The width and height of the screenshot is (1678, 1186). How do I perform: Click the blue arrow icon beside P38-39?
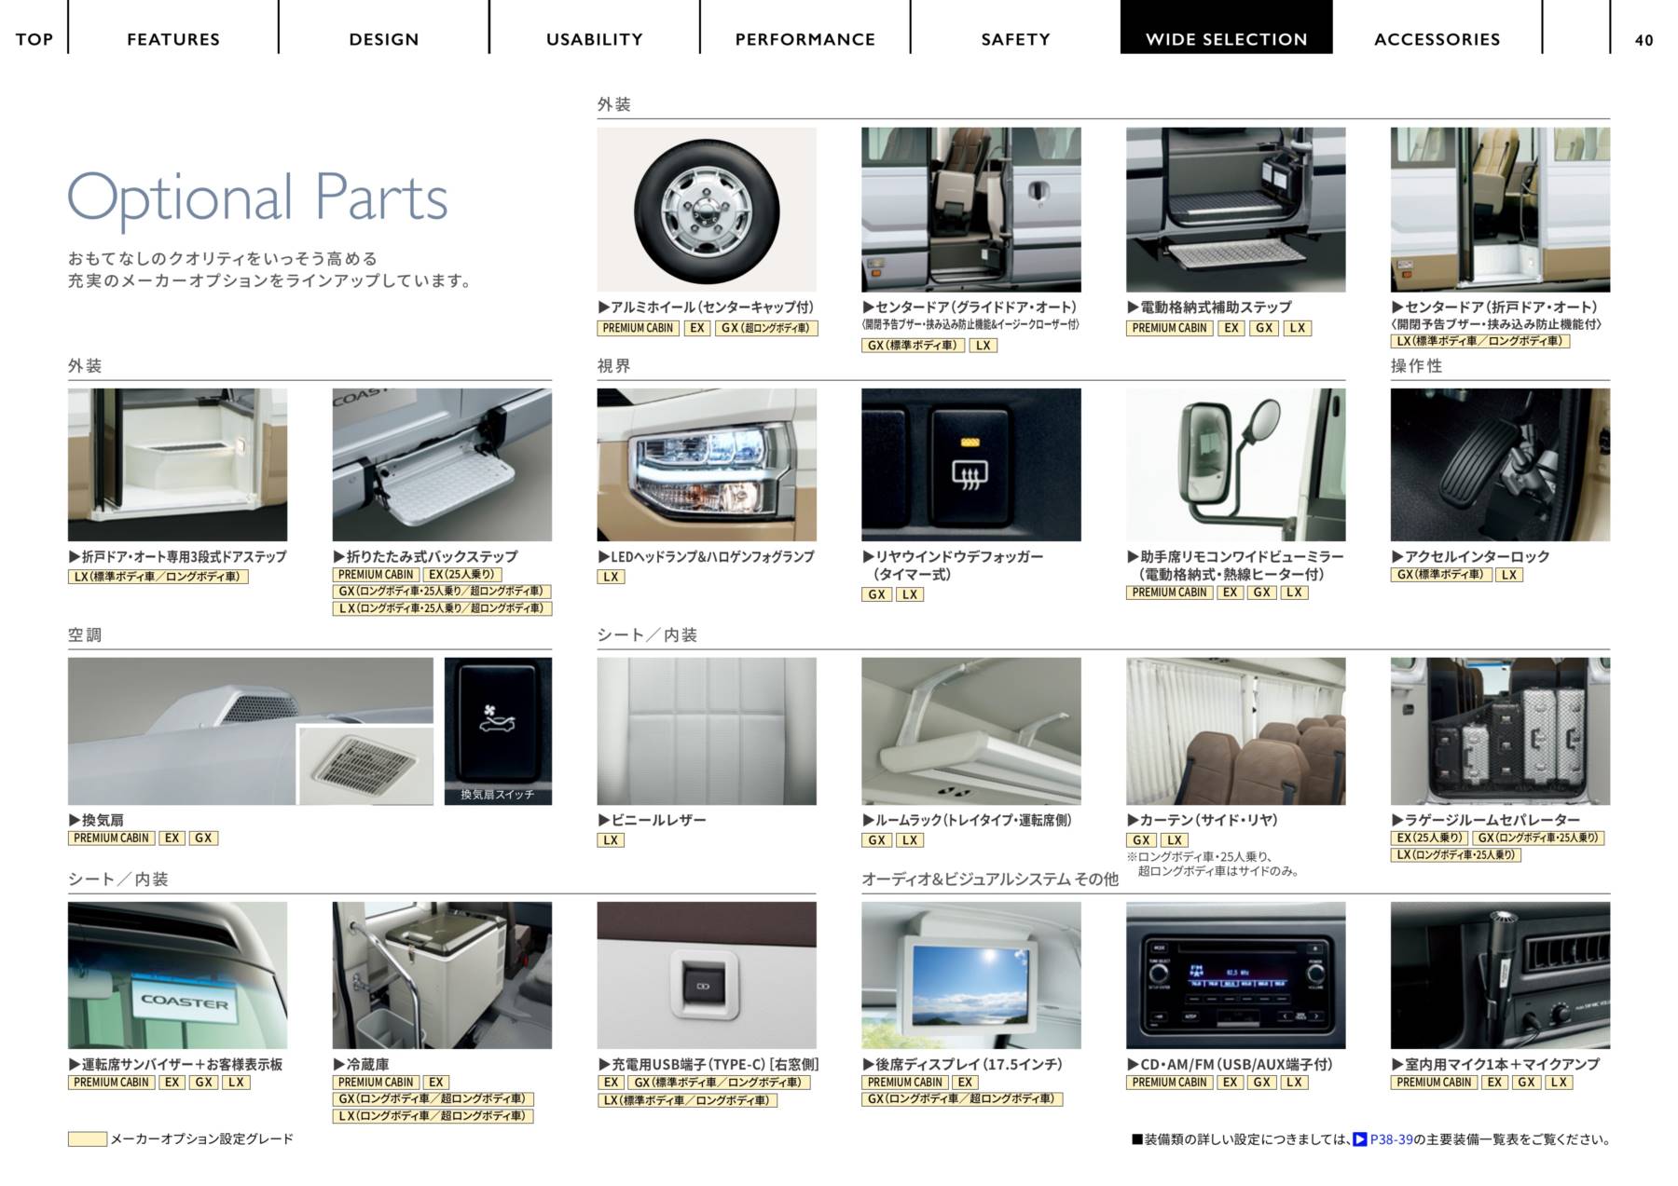tap(1360, 1138)
